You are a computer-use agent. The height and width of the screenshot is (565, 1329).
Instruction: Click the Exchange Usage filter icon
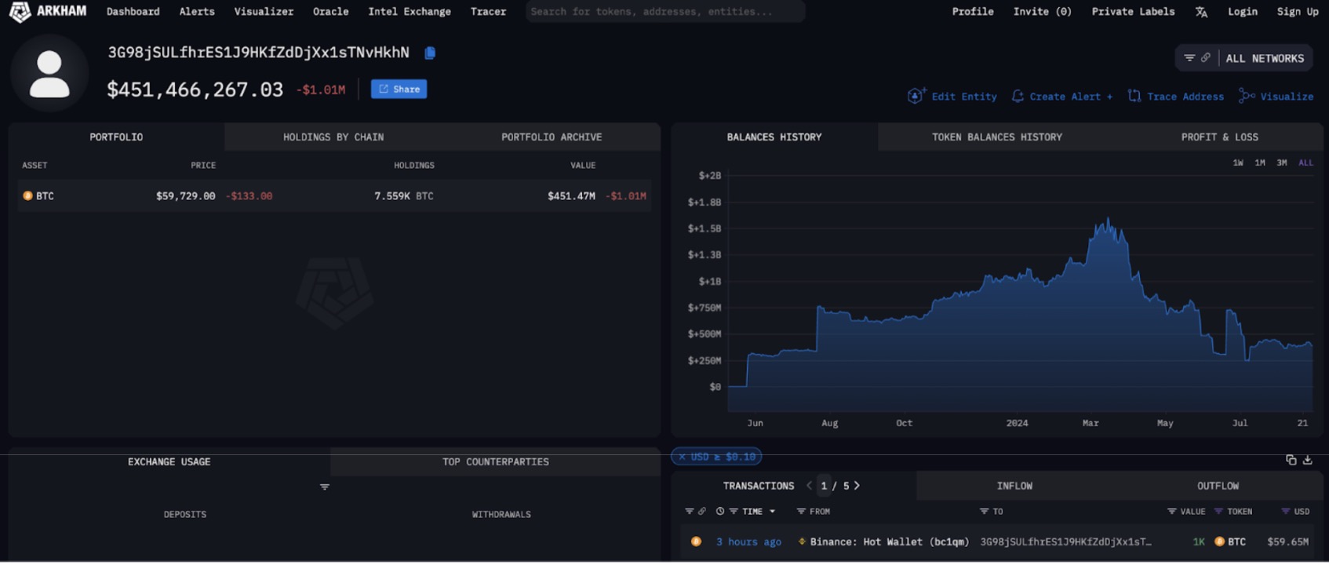(x=325, y=487)
